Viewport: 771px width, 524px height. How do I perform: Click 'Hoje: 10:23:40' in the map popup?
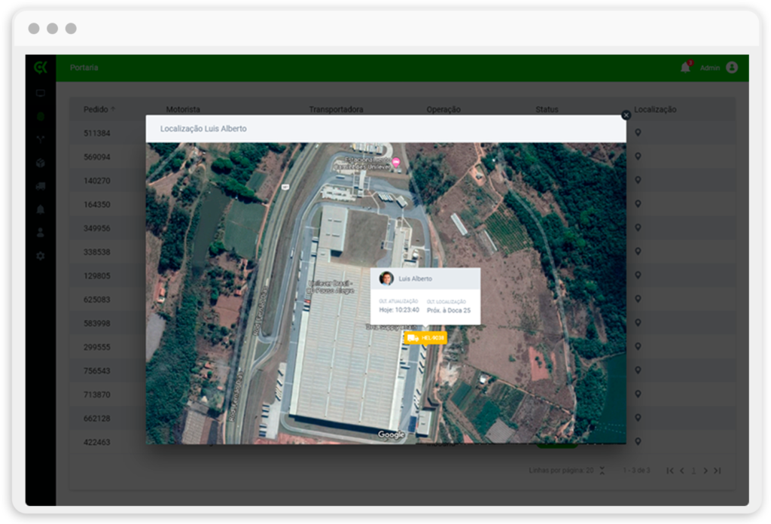click(399, 309)
